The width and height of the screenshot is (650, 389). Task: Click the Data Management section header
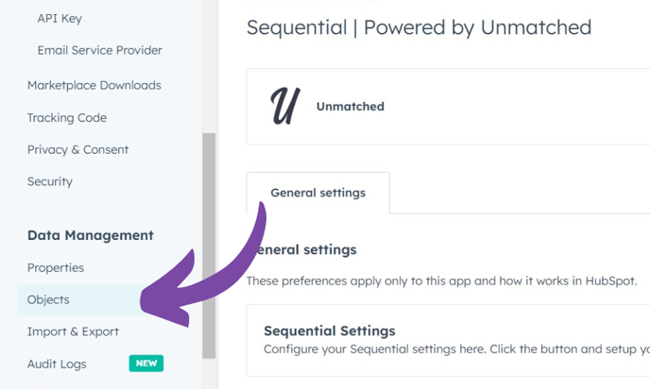tap(90, 235)
